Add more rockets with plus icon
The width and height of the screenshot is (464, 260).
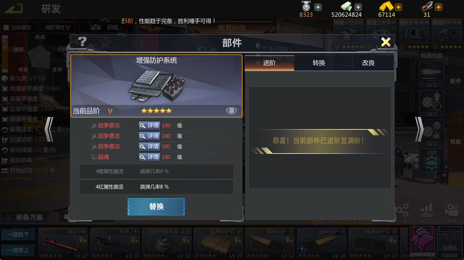(439, 7)
